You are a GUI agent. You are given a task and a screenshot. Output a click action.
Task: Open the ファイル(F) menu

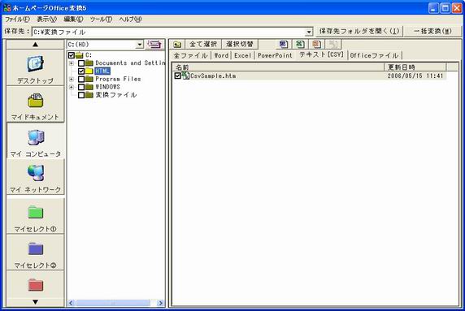click(x=18, y=19)
